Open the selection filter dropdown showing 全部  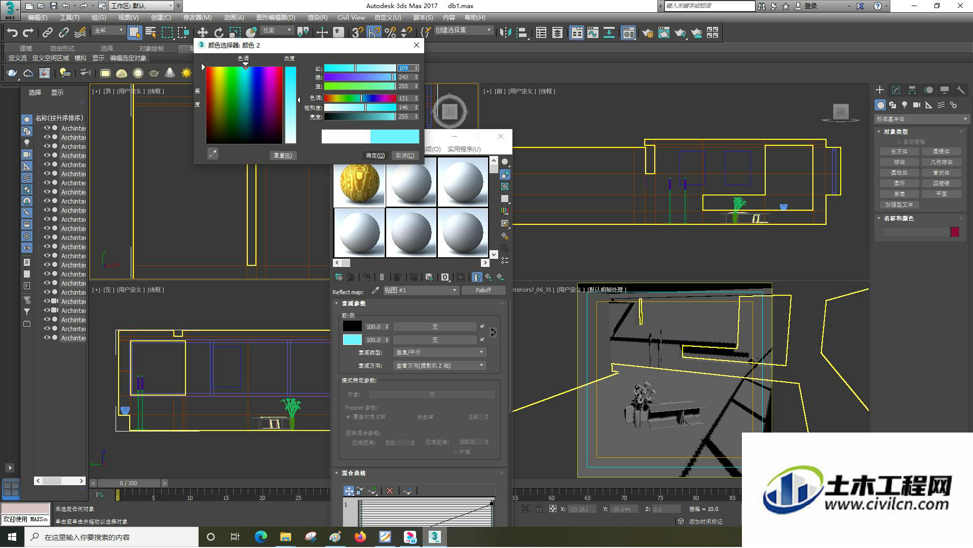pyautogui.click(x=108, y=31)
